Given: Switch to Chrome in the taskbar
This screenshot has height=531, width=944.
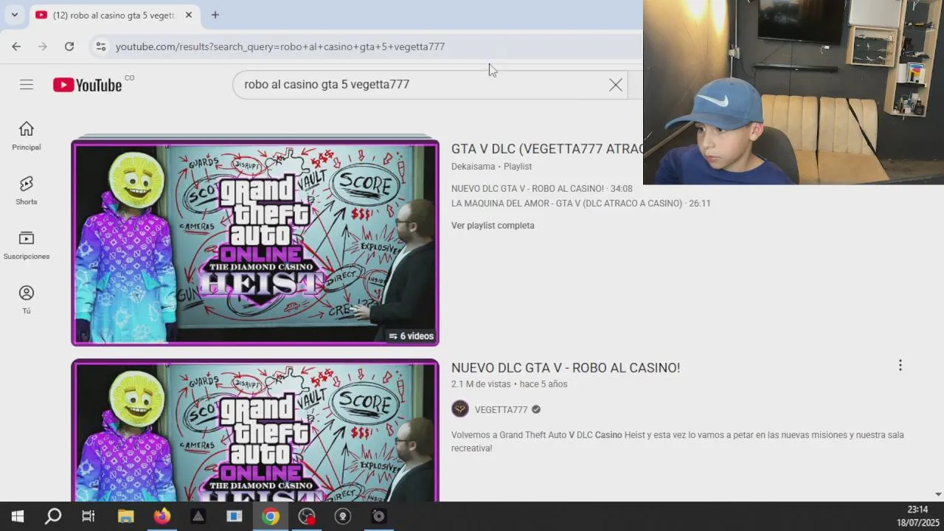Looking at the screenshot, I should [x=271, y=516].
